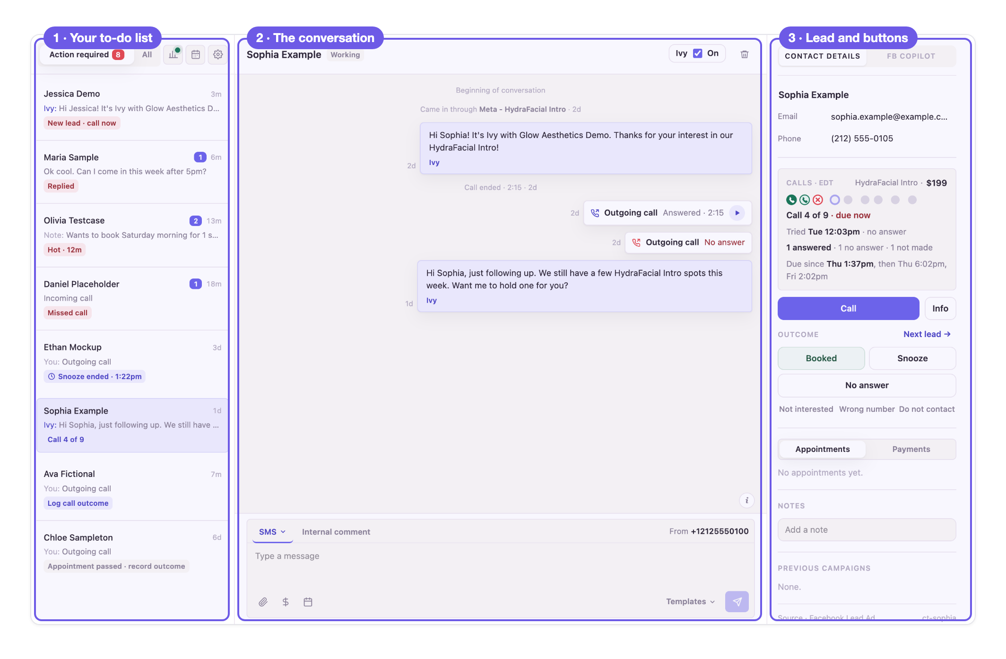
Task: Switch to the Payments tab
Action: [x=911, y=449]
